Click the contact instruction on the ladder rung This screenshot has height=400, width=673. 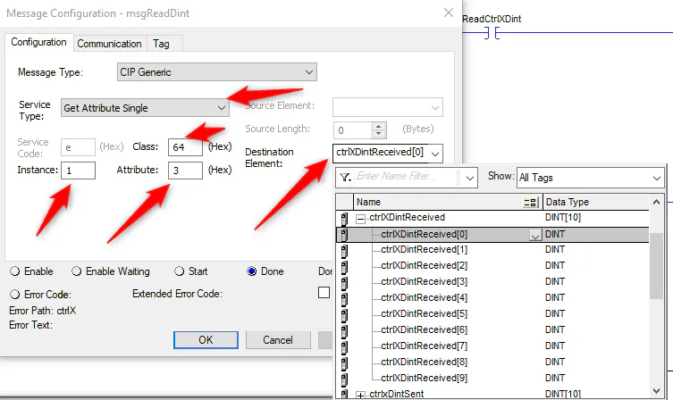(x=490, y=33)
